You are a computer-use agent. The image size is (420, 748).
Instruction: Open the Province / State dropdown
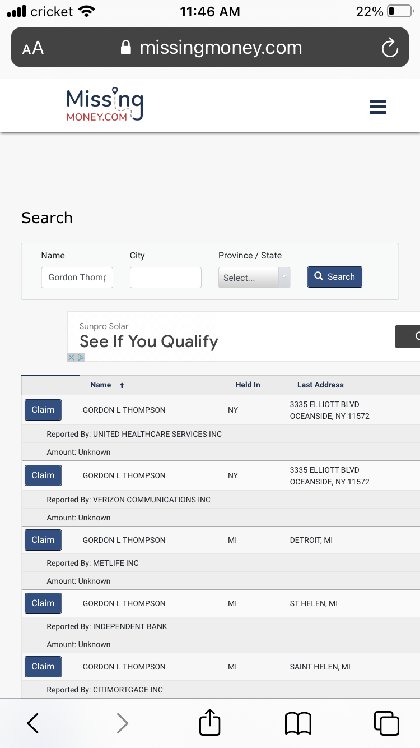[x=254, y=278]
